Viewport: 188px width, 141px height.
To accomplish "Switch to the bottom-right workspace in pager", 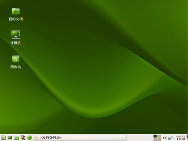I will 159,139.
